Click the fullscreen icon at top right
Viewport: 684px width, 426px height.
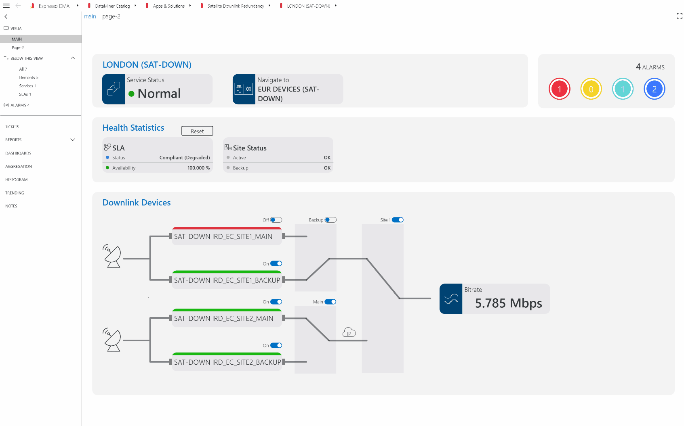tap(679, 16)
